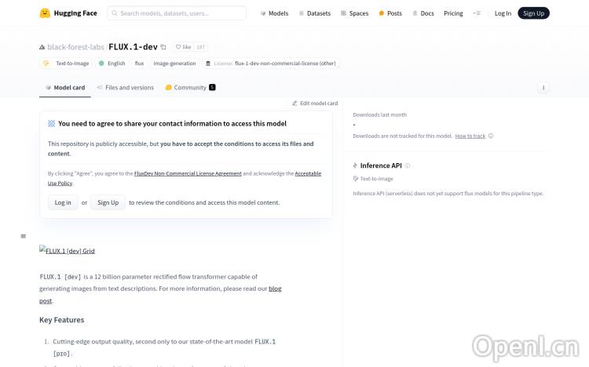Viewport: 589px width, 367px height.
Task: Open the FLUX.1 [dev] Grid image link
Action: (x=67, y=250)
